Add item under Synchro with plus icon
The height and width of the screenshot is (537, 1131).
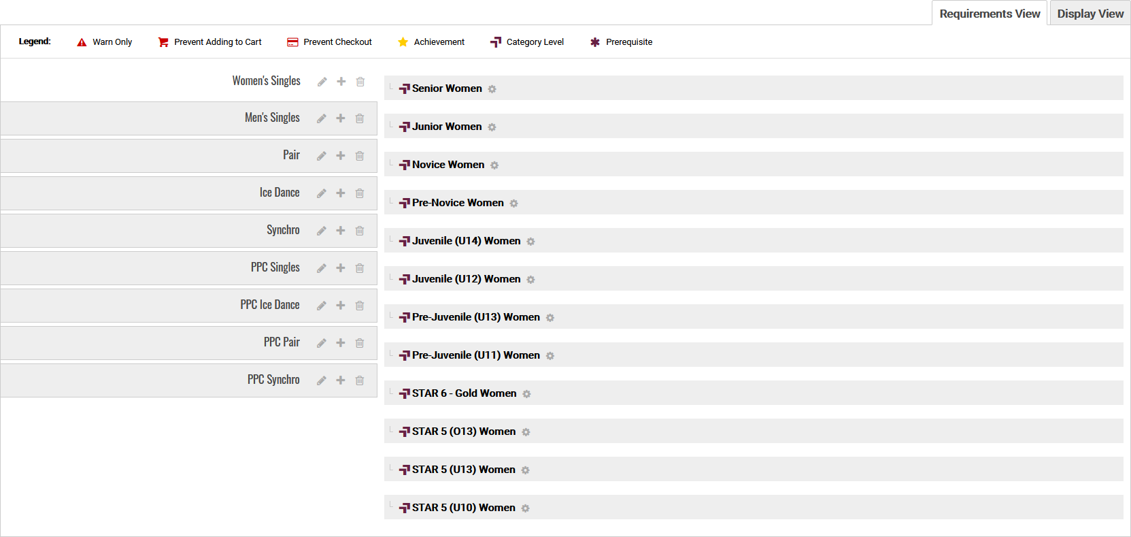point(341,231)
